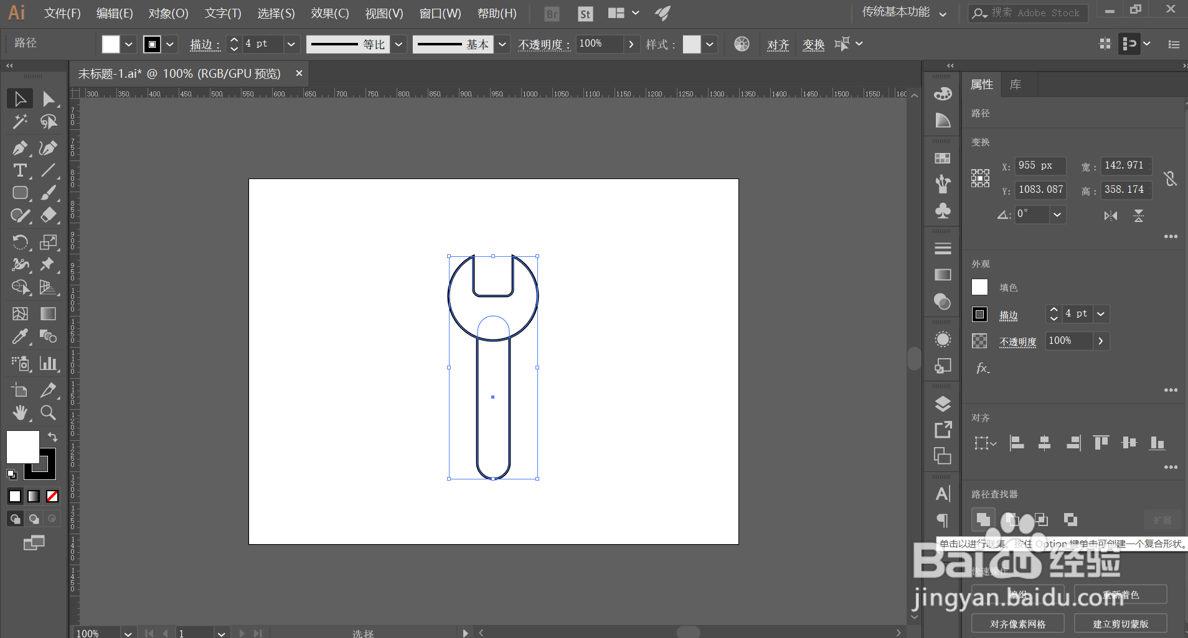
Task: Align objects to horizontal left
Action: pyautogui.click(x=1017, y=443)
